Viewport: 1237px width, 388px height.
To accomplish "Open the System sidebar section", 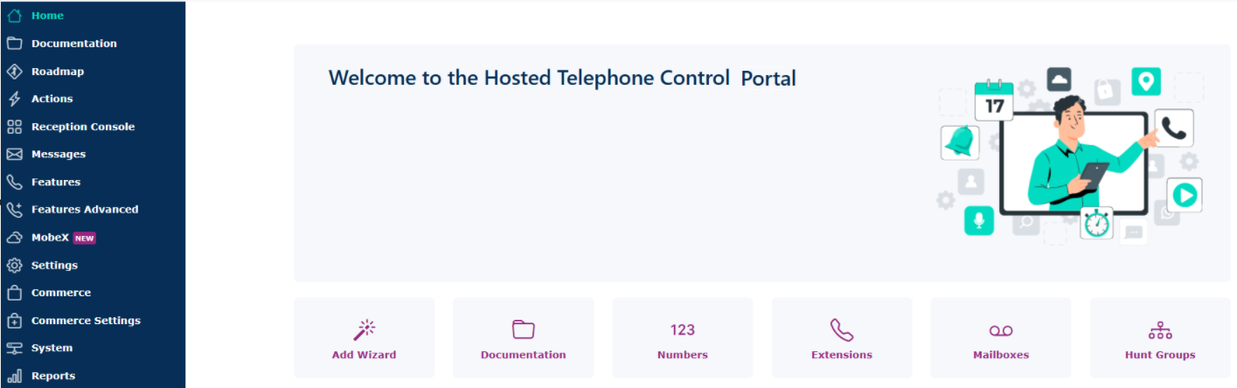I will [x=52, y=348].
